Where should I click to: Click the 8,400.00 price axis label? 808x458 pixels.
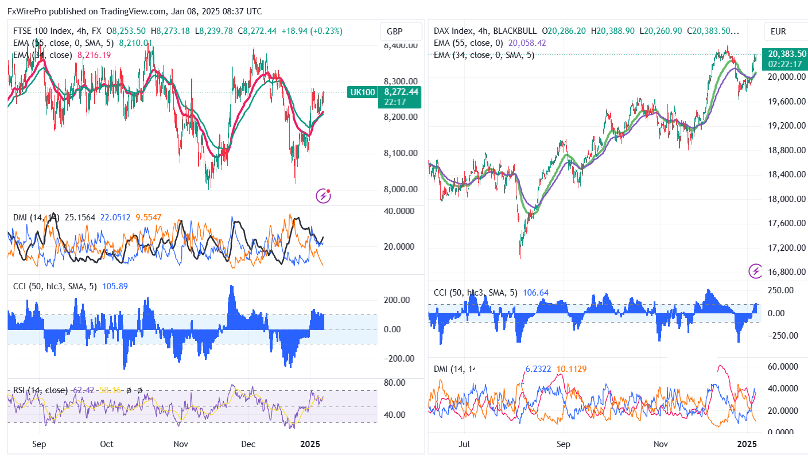(x=399, y=45)
